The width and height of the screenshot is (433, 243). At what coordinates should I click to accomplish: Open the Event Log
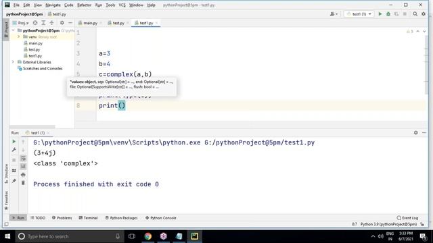click(407, 218)
